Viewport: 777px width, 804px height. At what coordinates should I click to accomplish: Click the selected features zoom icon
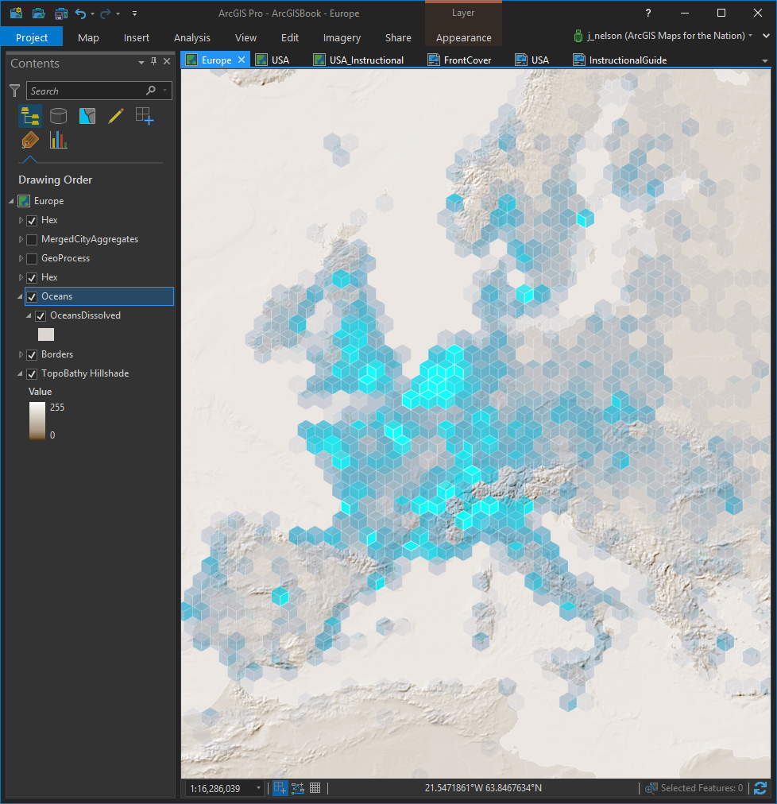tap(651, 788)
